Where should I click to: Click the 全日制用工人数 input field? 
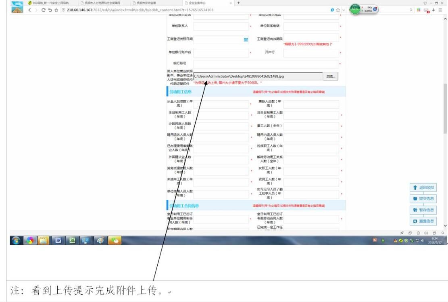click(221, 115)
